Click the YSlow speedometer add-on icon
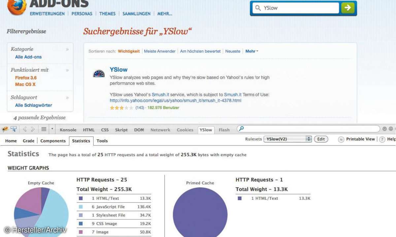The height and width of the screenshot is (237, 396). (x=99, y=73)
